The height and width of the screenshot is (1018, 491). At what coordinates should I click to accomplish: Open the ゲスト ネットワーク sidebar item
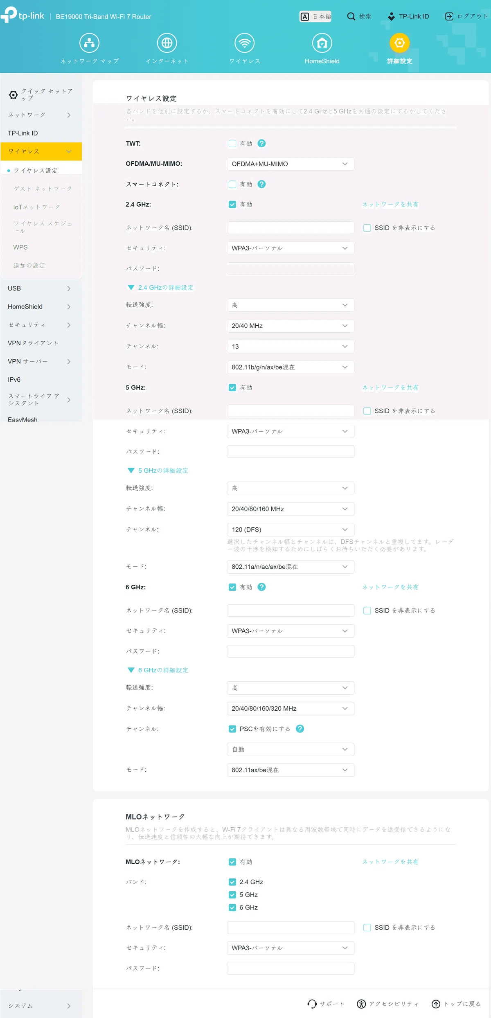(43, 189)
